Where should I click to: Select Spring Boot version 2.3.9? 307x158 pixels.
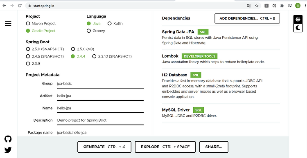(x=33, y=64)
